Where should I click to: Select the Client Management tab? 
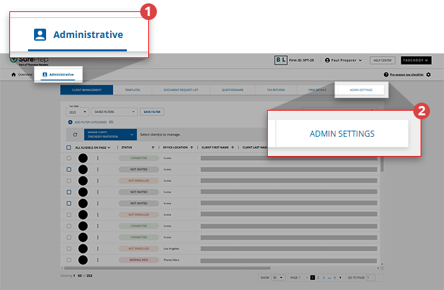87,90
